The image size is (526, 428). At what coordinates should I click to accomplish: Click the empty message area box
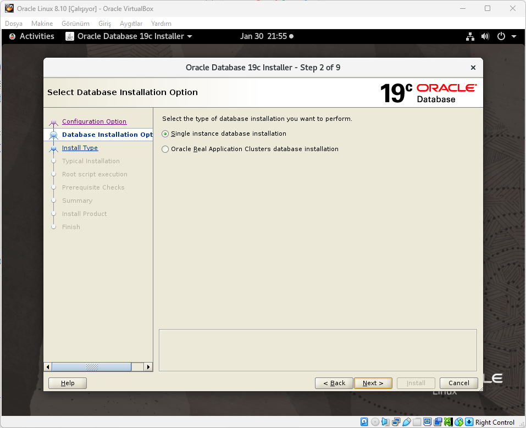coord(318,350)
